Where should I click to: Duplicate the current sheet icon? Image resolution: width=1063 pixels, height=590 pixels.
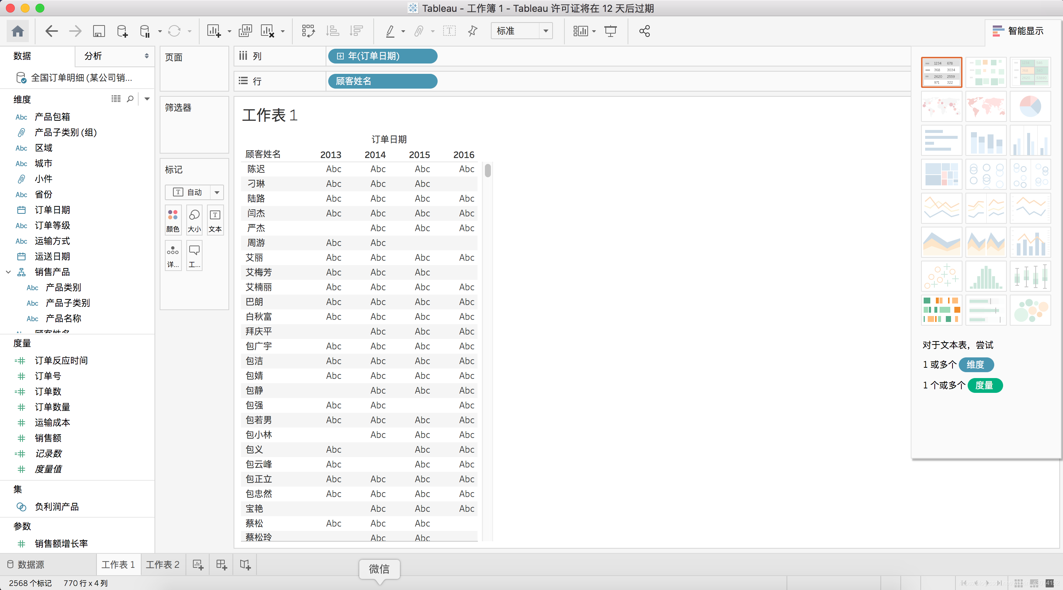245,31
